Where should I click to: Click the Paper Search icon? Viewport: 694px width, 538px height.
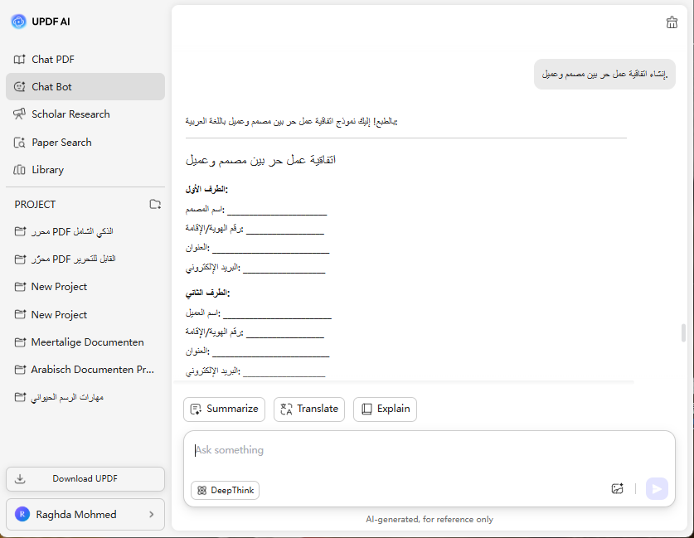coord(19,143)
